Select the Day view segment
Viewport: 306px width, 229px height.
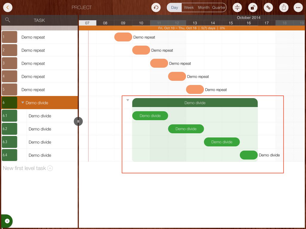175,7
